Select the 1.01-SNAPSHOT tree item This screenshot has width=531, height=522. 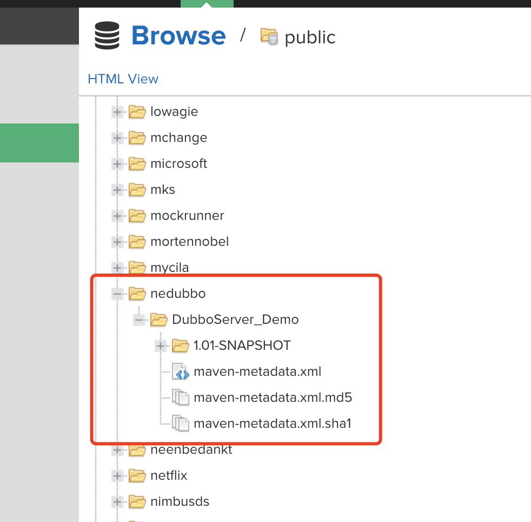[x=242, y=345]
